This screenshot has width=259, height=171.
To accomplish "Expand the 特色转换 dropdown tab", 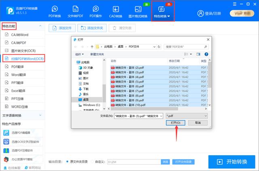I will pyautogui.click(x=163, y=12).
